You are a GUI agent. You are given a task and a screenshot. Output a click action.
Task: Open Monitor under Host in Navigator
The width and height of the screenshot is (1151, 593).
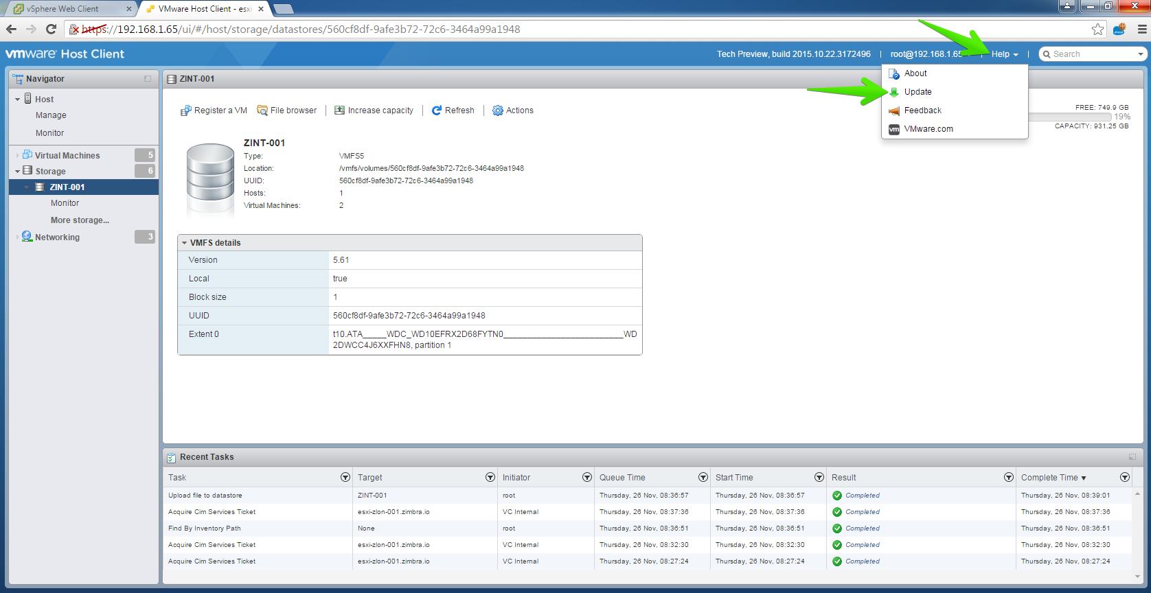coord(49,133)
